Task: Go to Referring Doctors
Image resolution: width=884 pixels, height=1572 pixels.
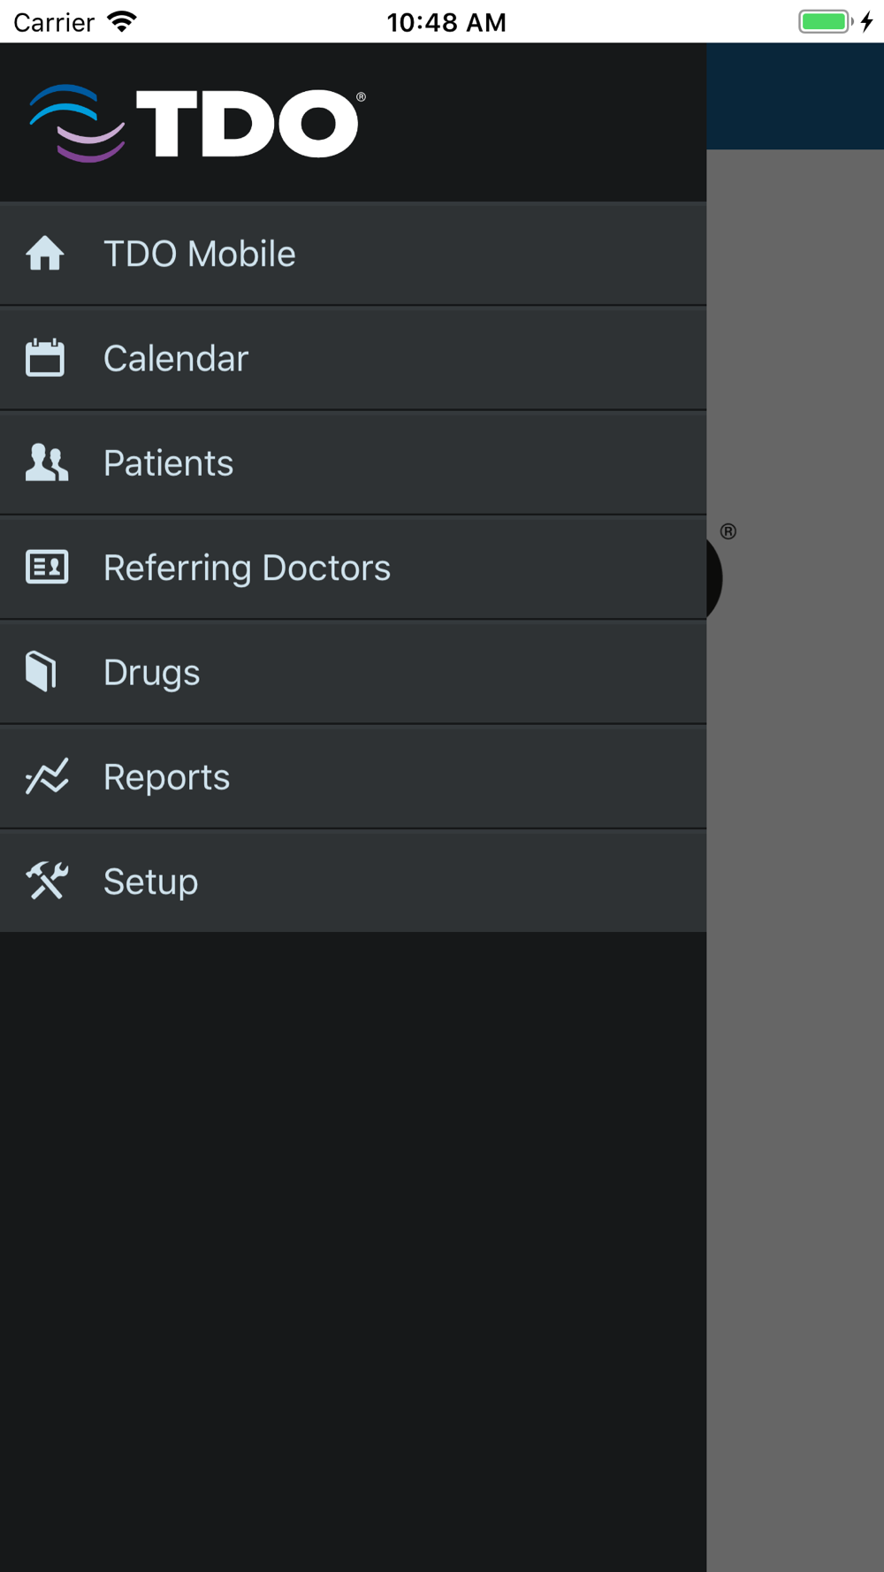Action: (247, 568)
